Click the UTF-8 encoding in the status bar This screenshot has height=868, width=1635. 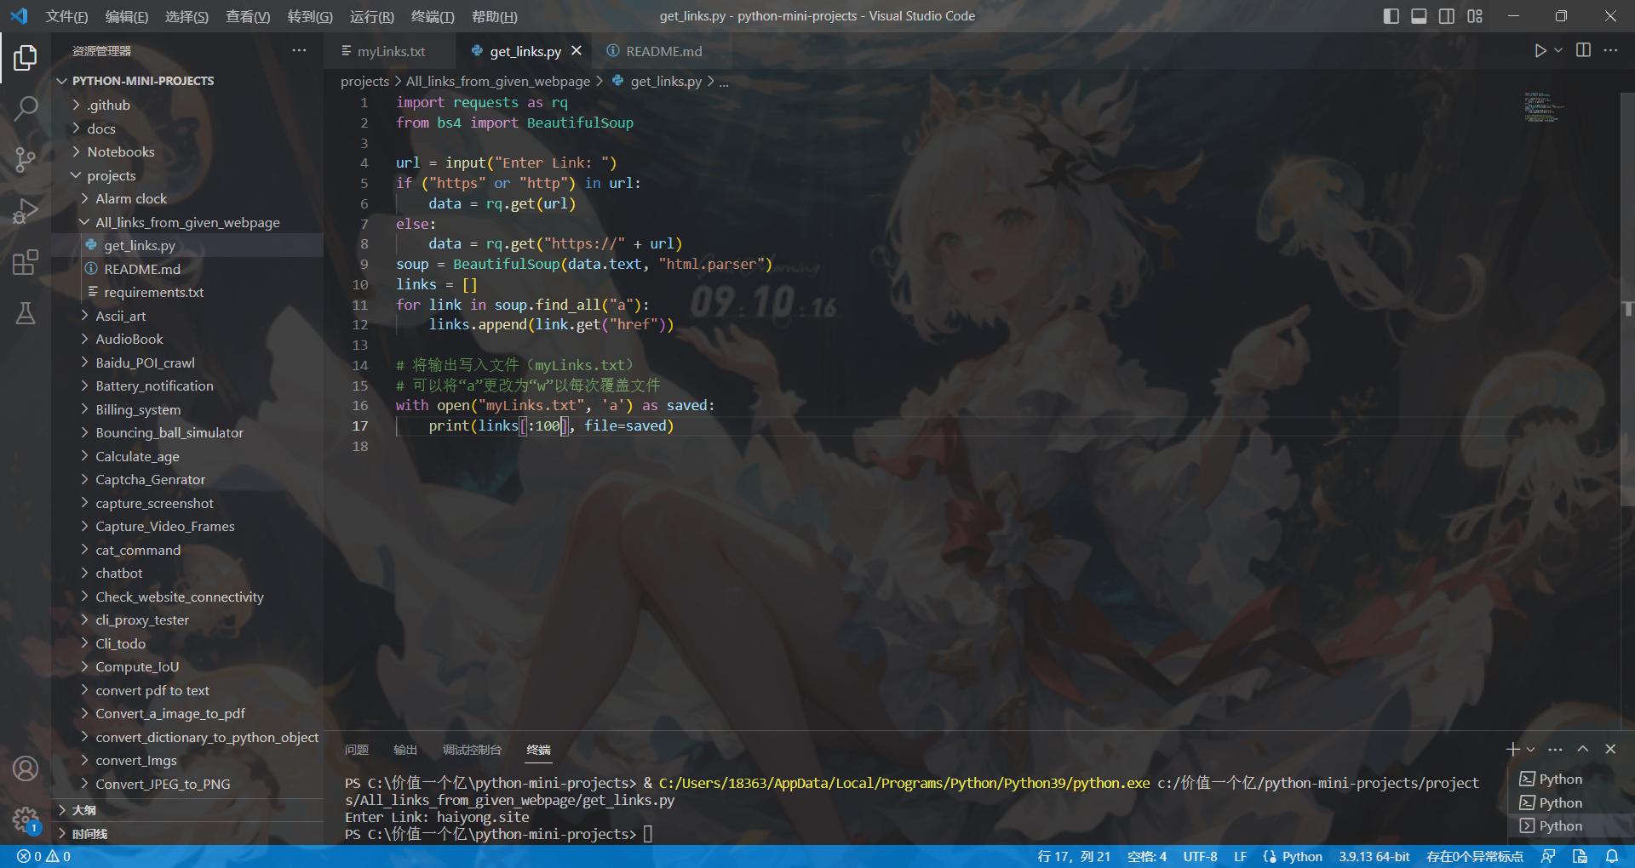pyautogui.click(x=1200, y=856)
